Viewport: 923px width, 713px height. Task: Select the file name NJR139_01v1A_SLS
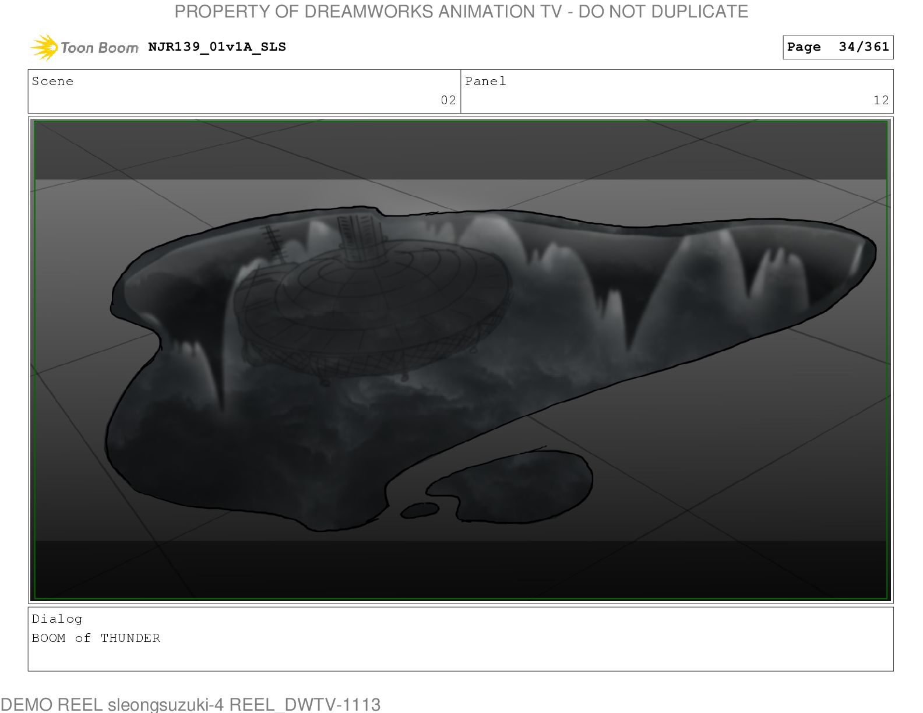tap(217, 47)
